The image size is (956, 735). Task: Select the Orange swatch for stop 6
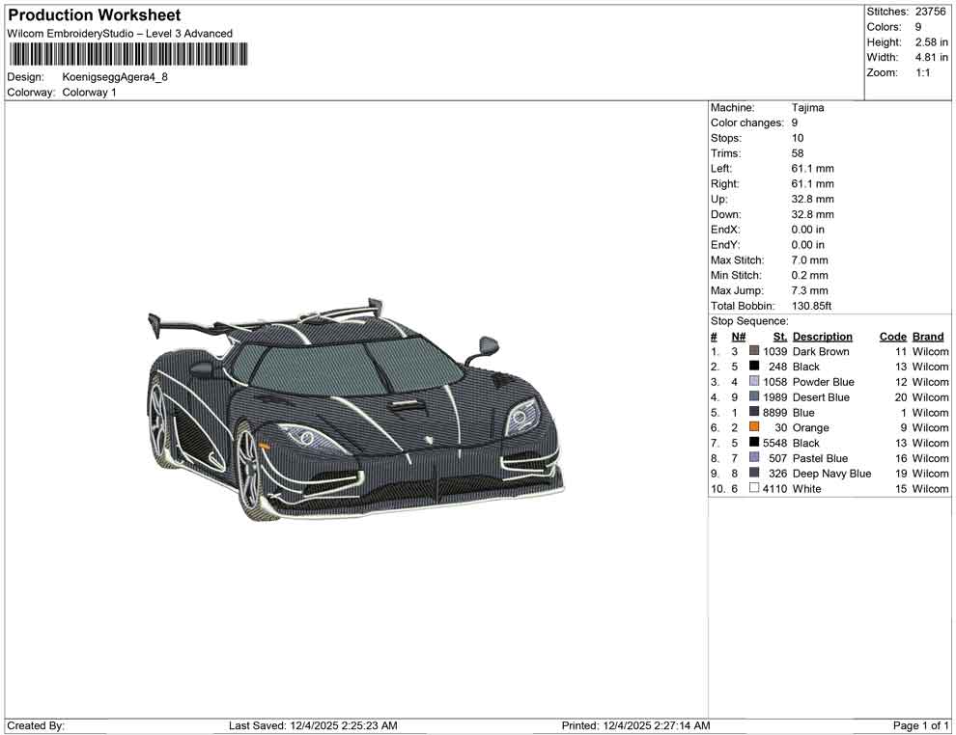click(x=752, y=427)
